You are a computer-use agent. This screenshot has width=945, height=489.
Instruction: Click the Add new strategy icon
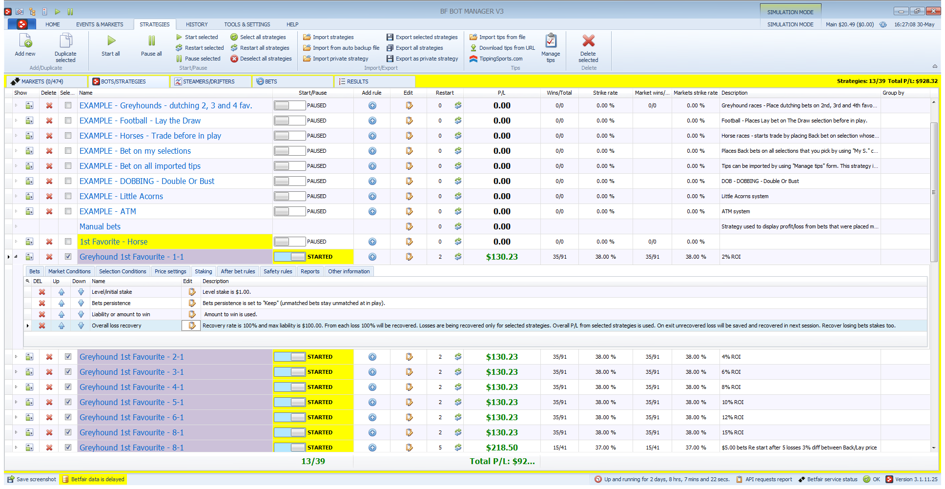25,41
